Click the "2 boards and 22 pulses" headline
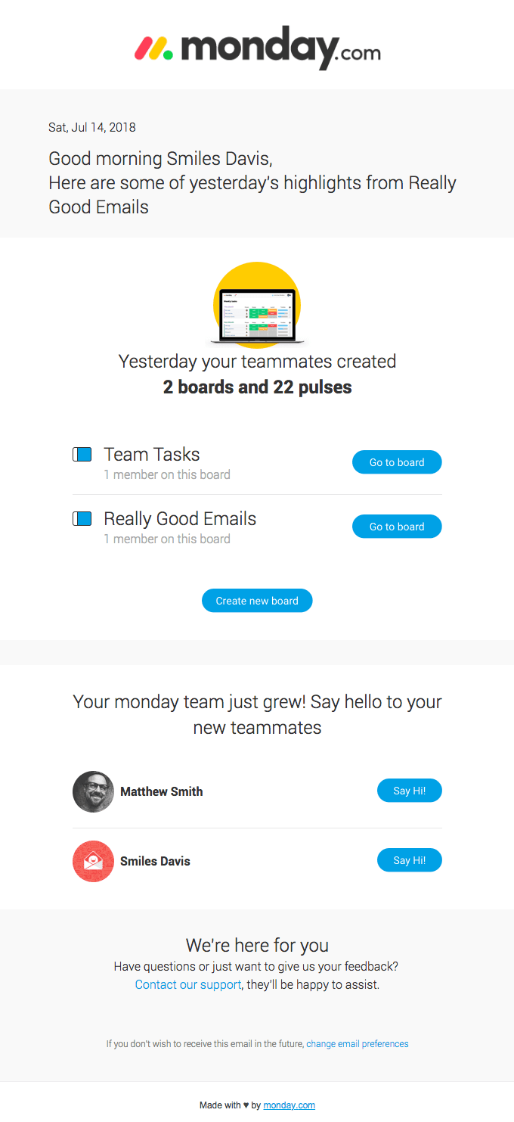 pos(257,387)
